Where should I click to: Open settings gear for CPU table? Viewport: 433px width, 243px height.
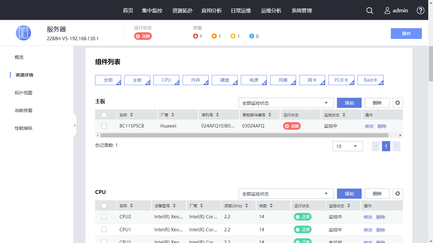click(x=397, y=194)
